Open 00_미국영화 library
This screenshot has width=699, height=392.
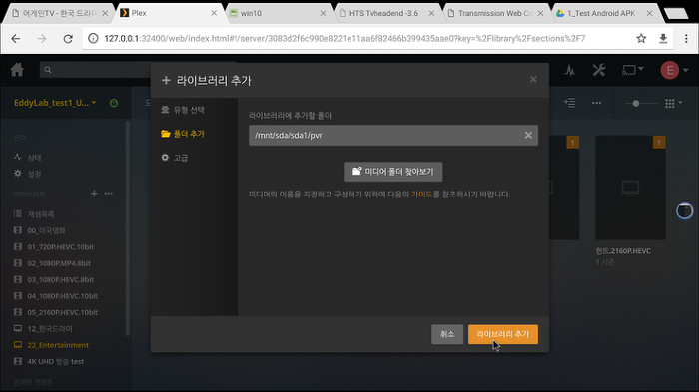(40, 230)
